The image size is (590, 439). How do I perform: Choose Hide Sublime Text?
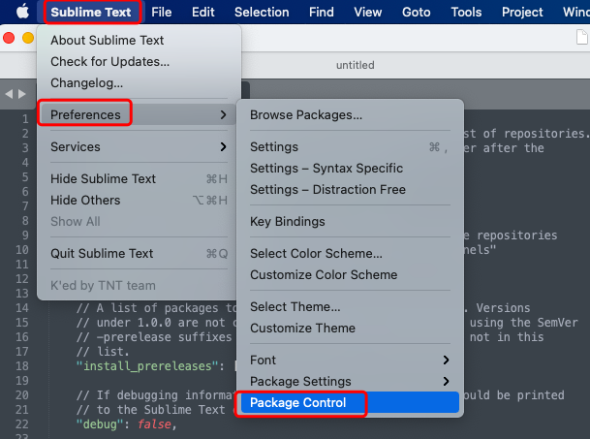[139, 178]
